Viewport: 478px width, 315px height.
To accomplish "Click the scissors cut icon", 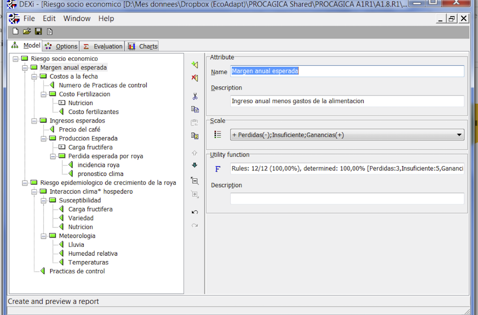I will [x=195, y=96].
